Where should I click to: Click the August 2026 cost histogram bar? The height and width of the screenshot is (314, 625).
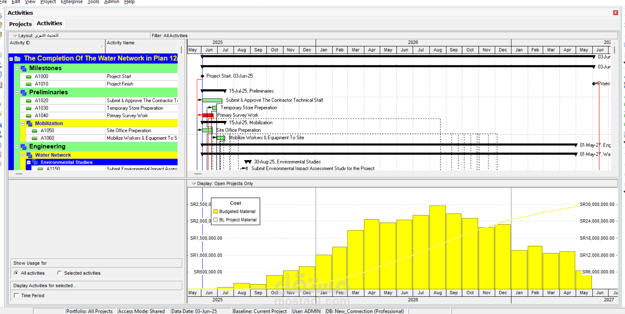[x=438, y=247]
